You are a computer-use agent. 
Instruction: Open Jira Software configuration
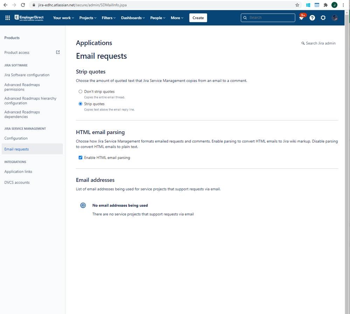27,75
